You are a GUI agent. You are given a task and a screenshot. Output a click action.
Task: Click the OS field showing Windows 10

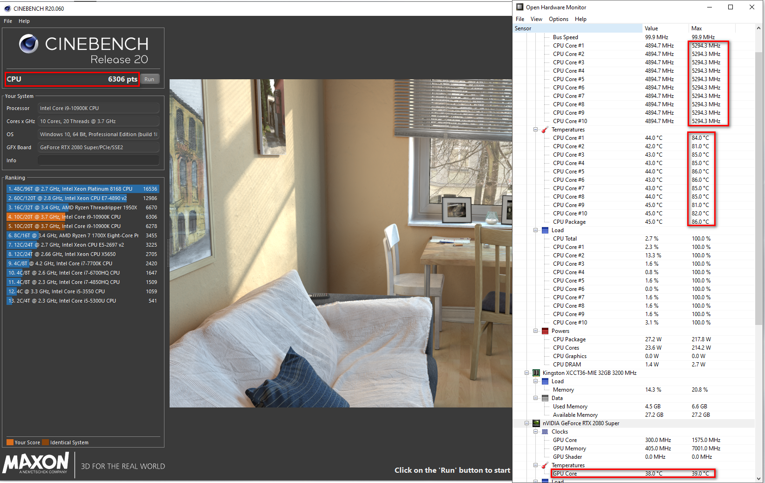(98, 134)
